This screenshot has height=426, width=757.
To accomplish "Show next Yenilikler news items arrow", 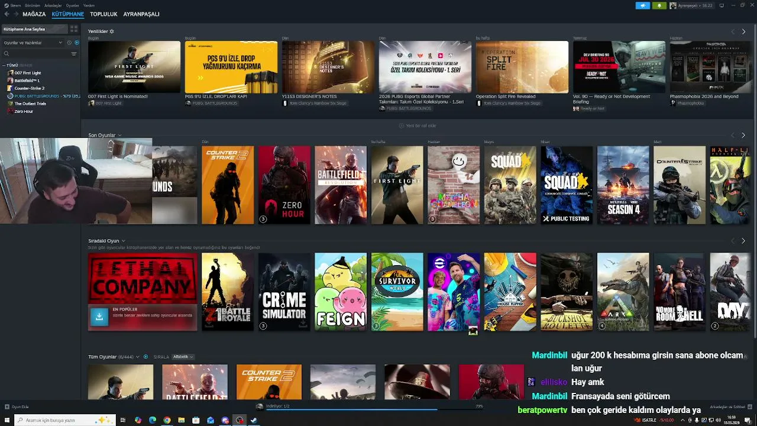I will point(743,31).
